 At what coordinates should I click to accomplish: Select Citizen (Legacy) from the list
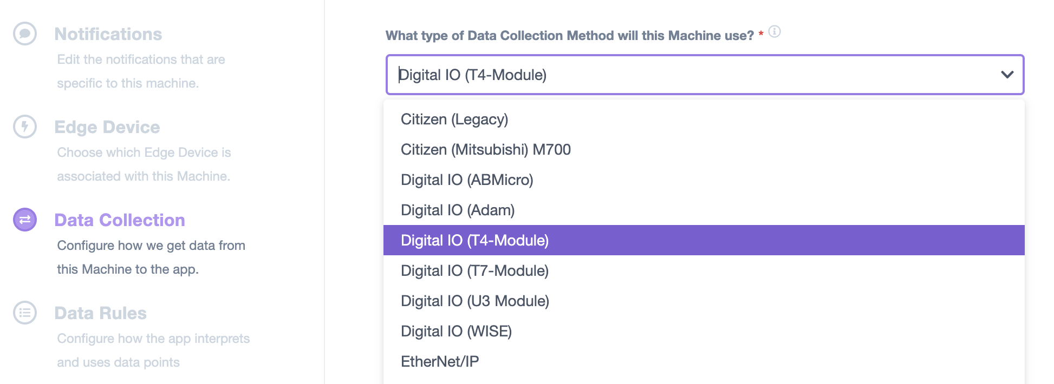point(704,119)
